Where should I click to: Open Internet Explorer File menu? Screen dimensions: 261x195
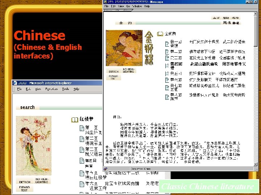point(19,89)
